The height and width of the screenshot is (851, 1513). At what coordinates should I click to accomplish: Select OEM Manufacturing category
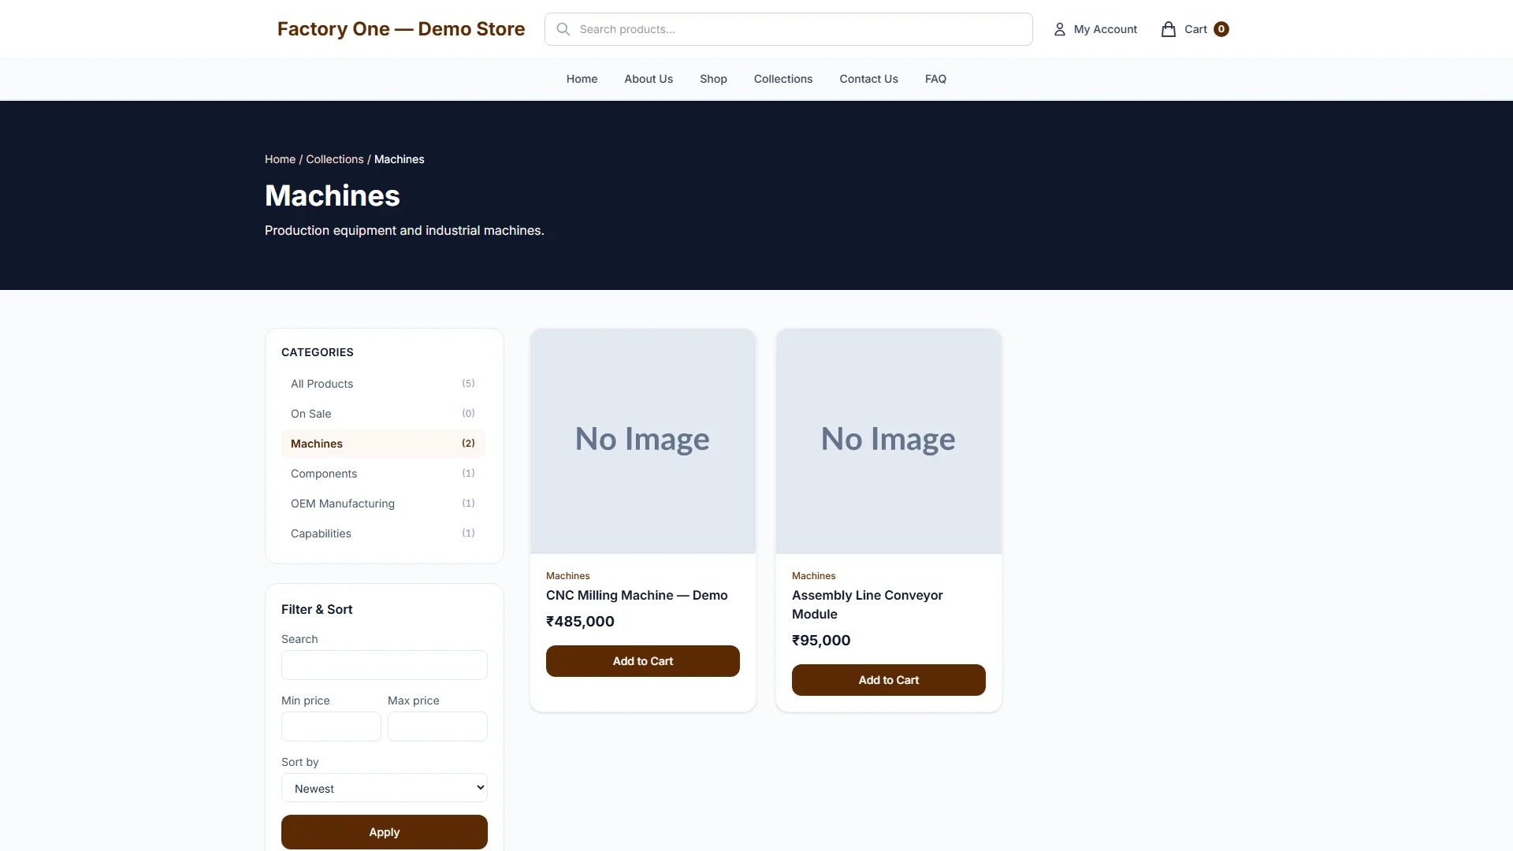click(383, 504)
